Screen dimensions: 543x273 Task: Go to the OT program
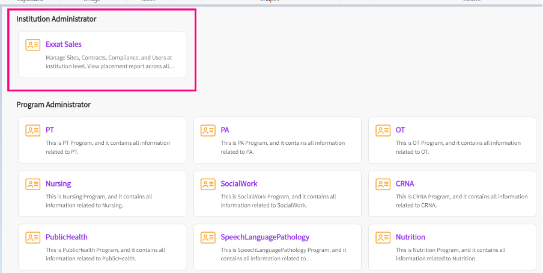[400, 130]
